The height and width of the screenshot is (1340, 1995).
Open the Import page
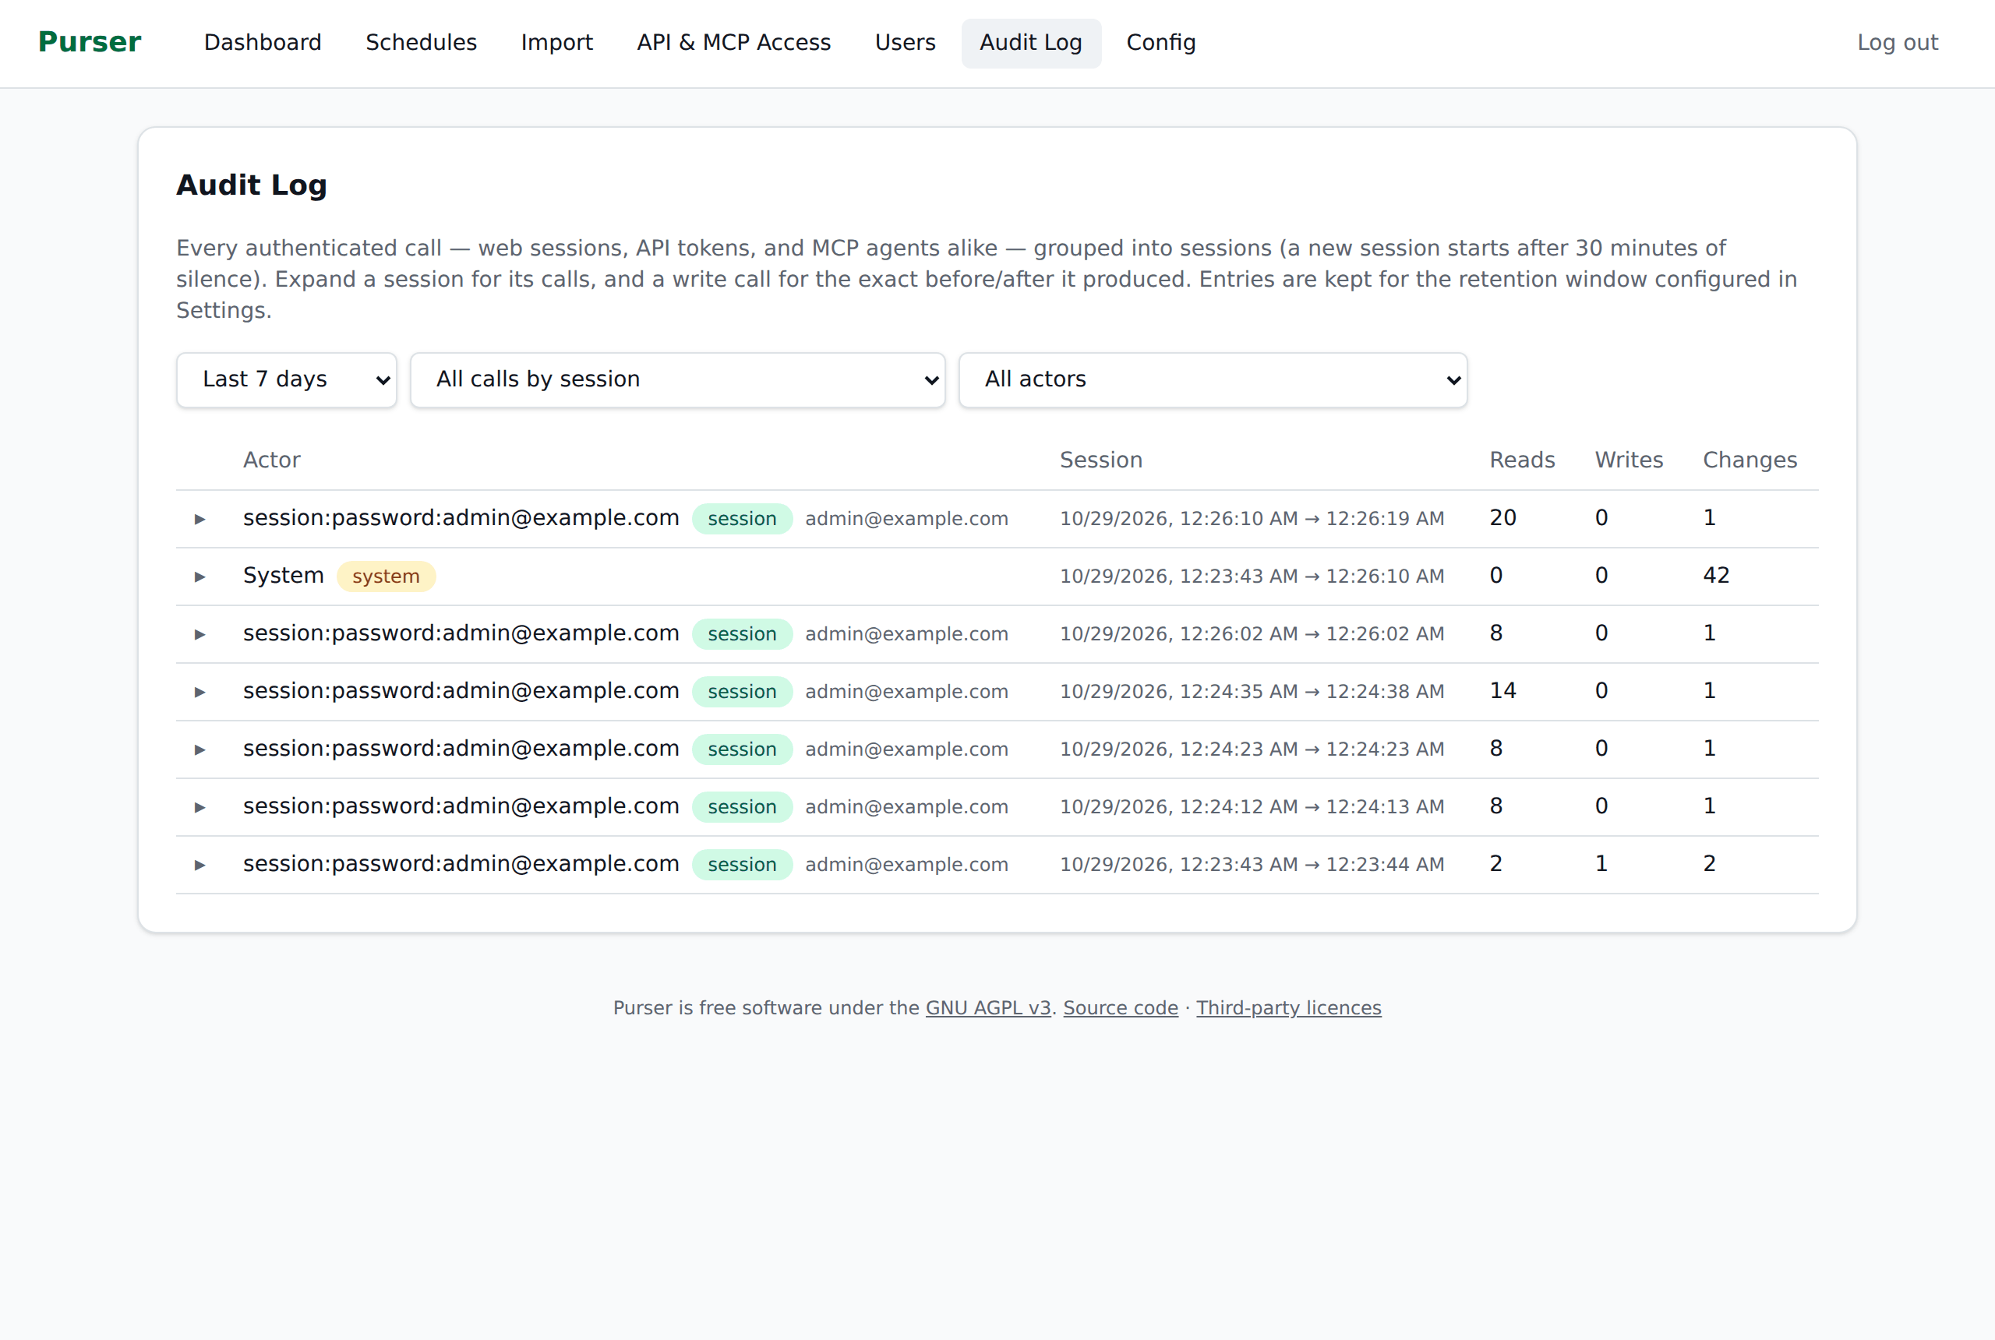[556, 43]
